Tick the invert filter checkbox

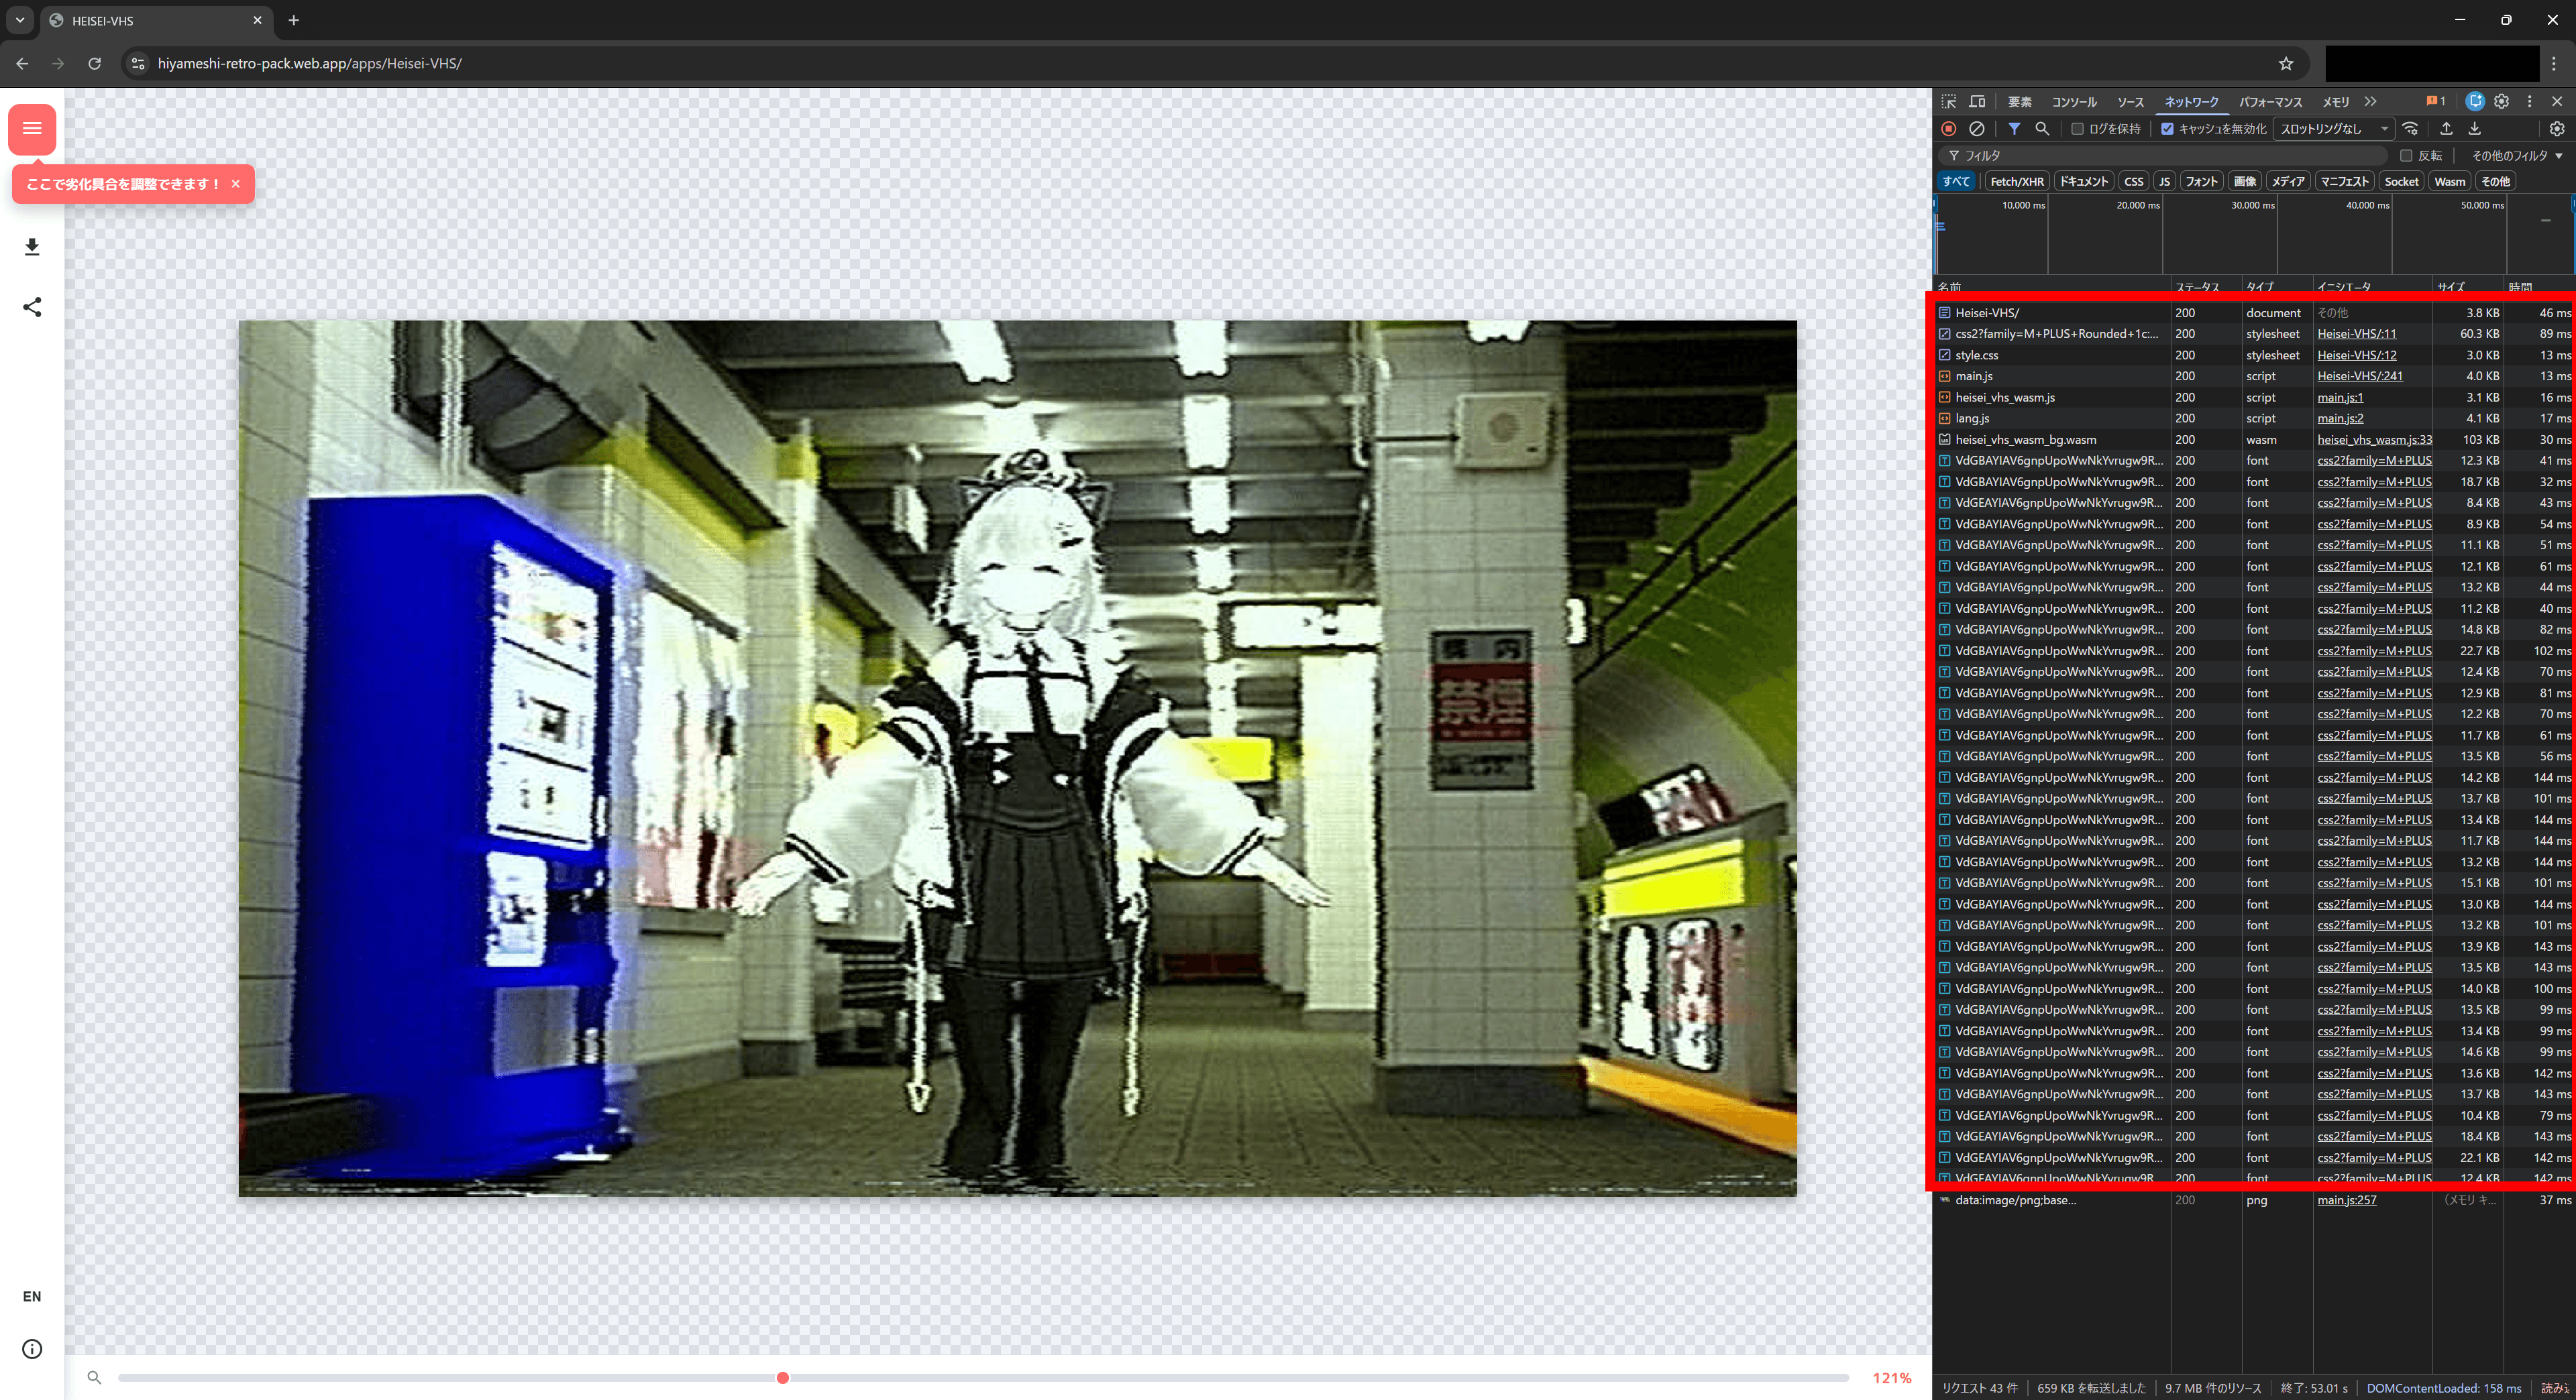tap(2406, 156)
